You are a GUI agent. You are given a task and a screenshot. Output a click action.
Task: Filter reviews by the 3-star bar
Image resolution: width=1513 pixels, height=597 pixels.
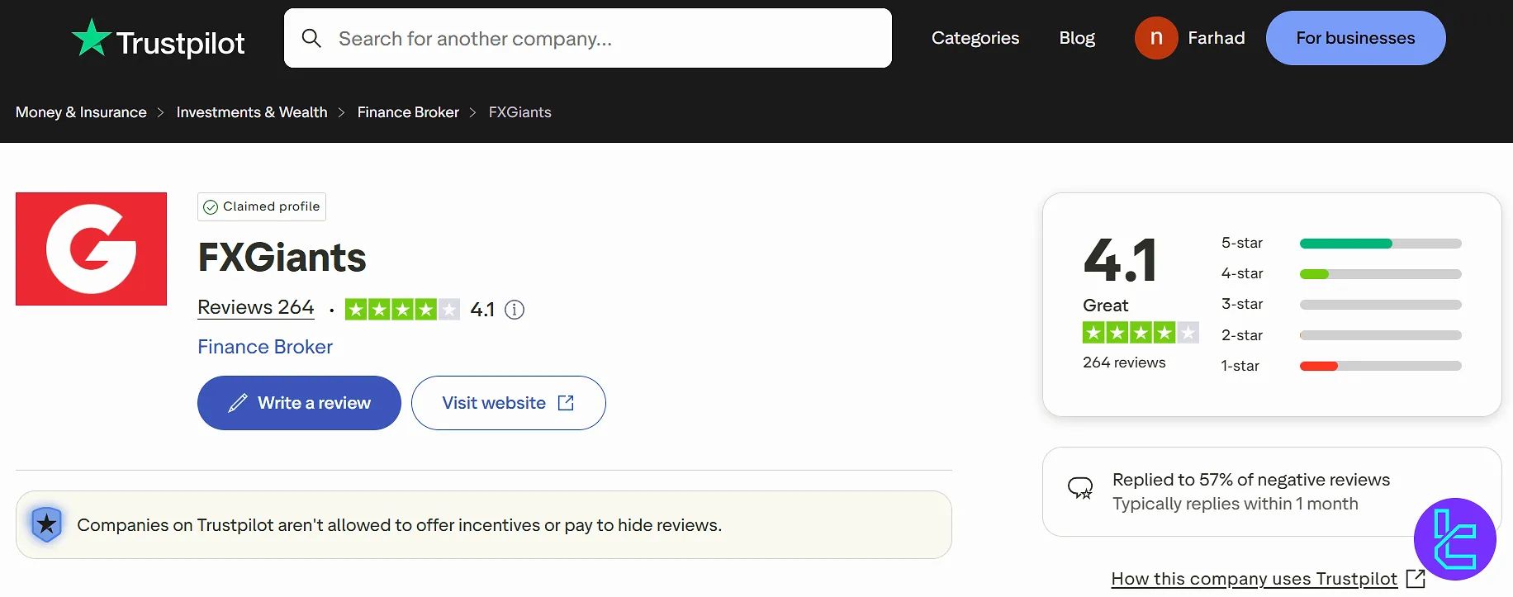(1380, 305)
